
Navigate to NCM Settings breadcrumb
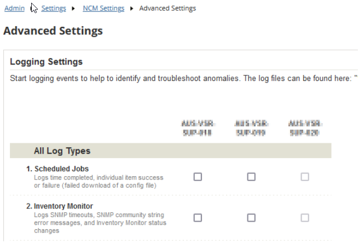(x=103, y=8)
